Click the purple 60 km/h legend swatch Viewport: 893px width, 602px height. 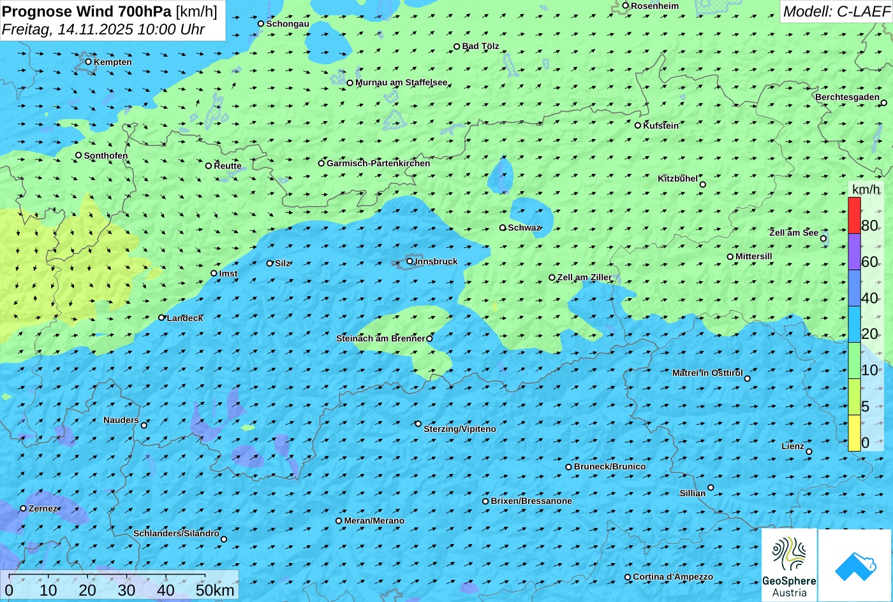(854, 252)
